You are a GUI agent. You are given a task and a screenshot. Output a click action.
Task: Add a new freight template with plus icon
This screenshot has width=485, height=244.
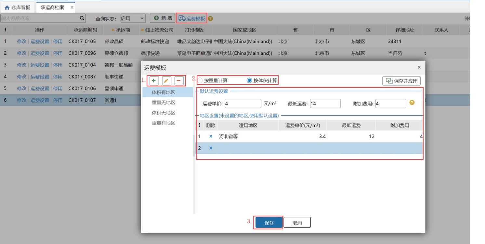[x=153, y=80]
